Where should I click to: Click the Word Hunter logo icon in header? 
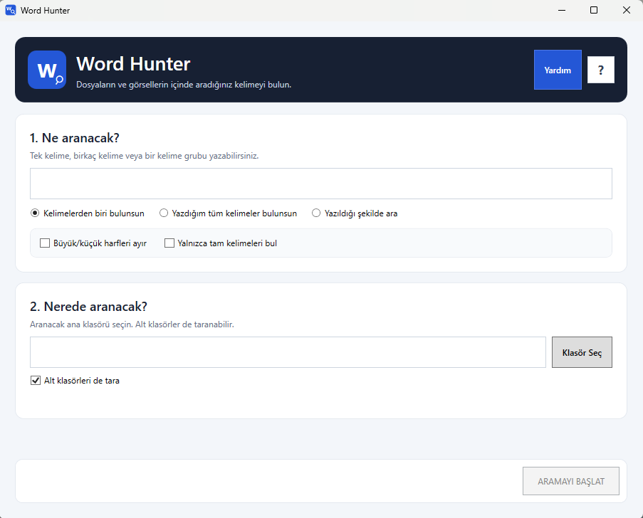pyautogui.click(x=47, y=70)
